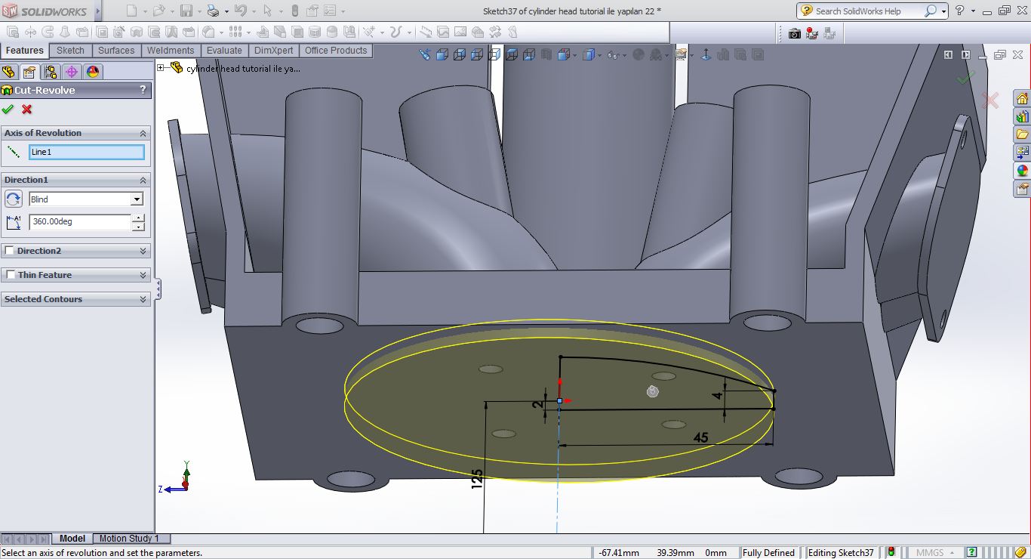The height and width of the screenshot is (559, 1031).
Task: Switch to the PropertyManager tab icon
Action: coord(29,72)
